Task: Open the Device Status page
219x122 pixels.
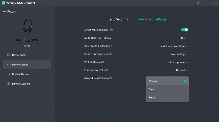Action: coord(20,55)
